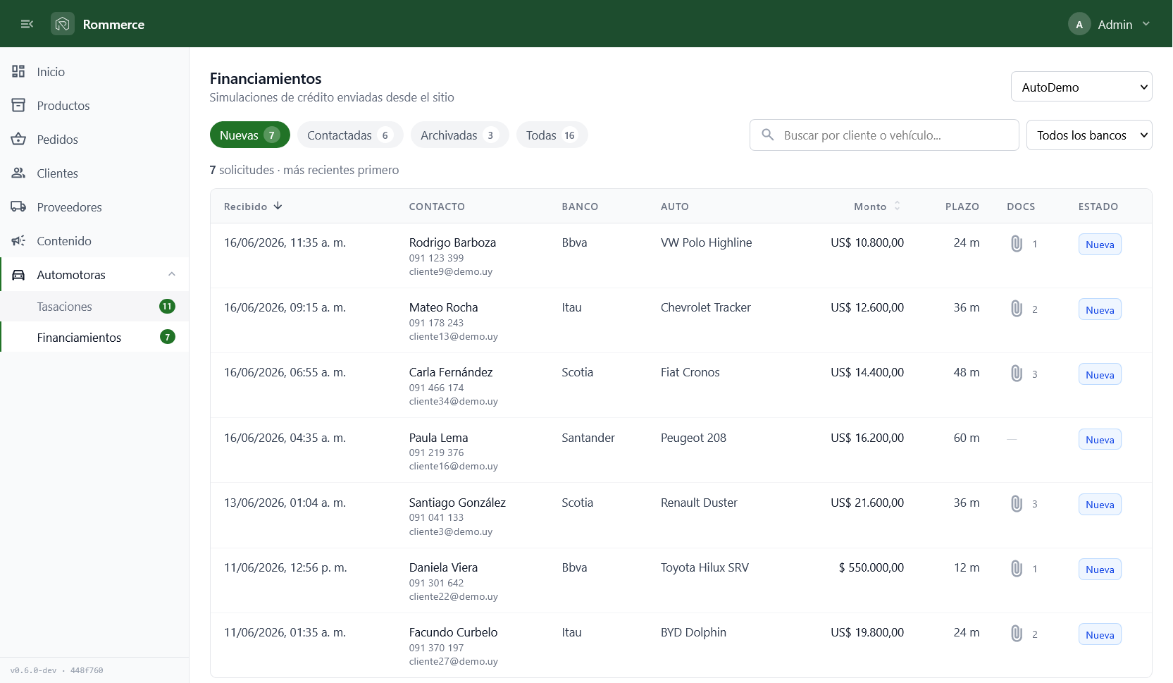Click the Chevrolet Tracker cell

coord(705,307)
